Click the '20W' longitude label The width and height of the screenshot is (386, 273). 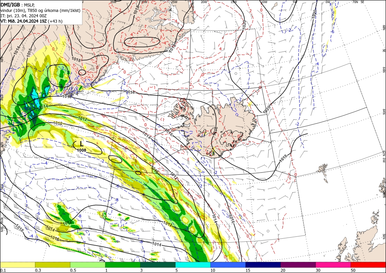pos(204,2)
